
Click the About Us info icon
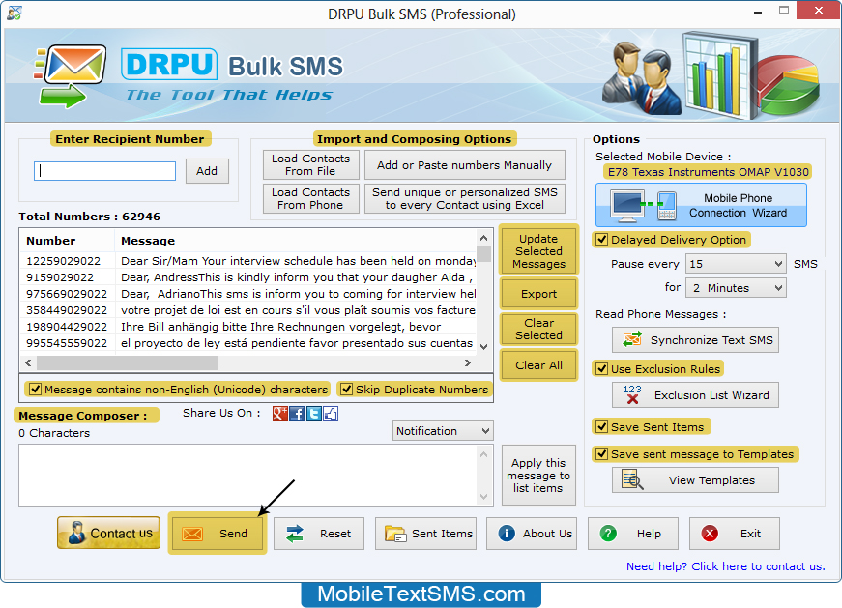tap(507, 534)
